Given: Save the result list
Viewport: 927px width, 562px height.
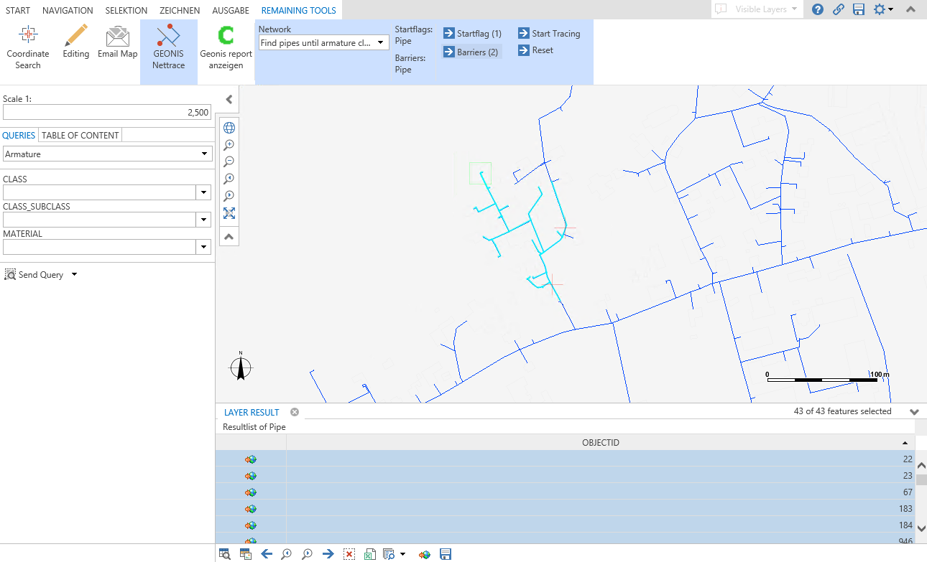Looking at the screenshot, I should (446, 553).
